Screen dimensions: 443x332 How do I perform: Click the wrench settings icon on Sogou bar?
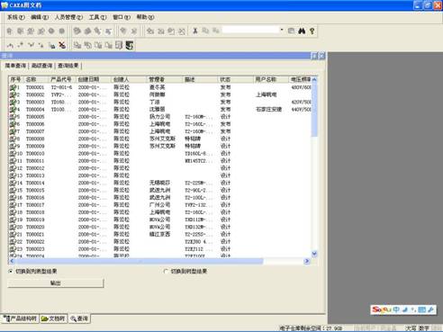pyautogui.click(x=431, y=310)
